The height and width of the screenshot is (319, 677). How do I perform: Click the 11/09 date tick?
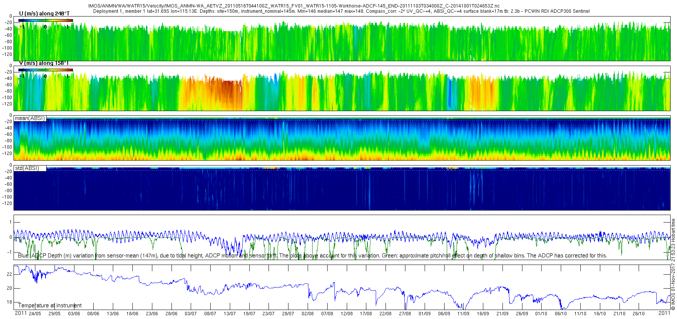(463, 314)
